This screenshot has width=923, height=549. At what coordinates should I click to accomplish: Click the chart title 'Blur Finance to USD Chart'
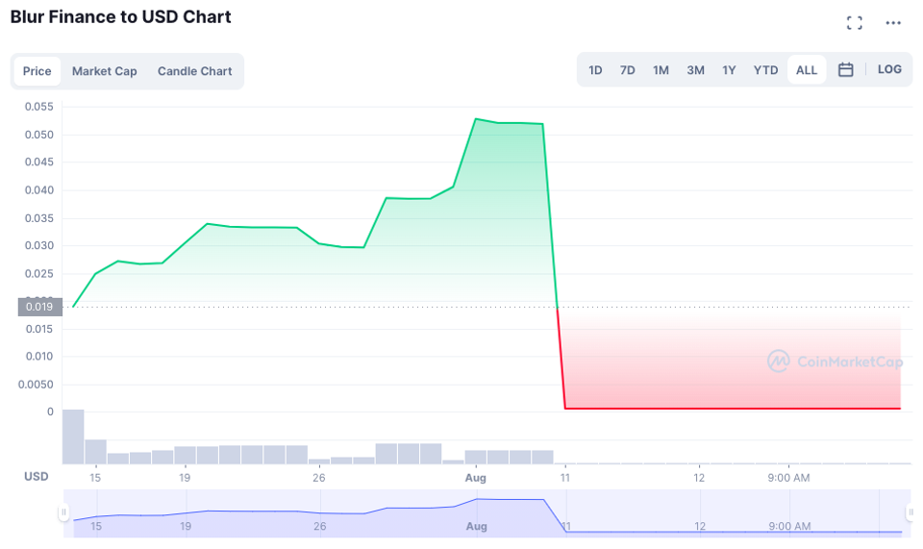tap(121, 17)
